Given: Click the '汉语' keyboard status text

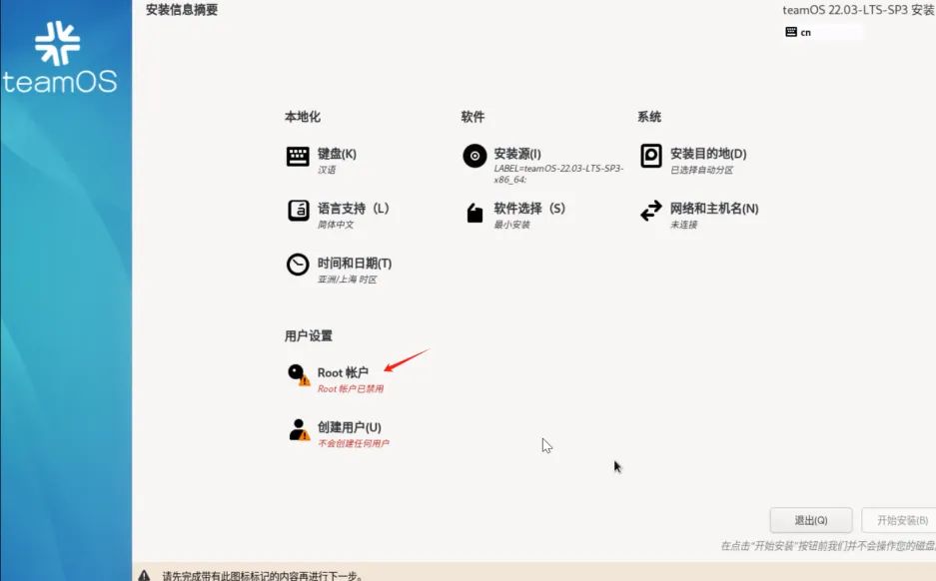Looking at the screenshot, I should click(327, 170).
